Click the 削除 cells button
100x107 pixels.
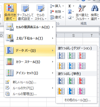[x=56, y=12]
